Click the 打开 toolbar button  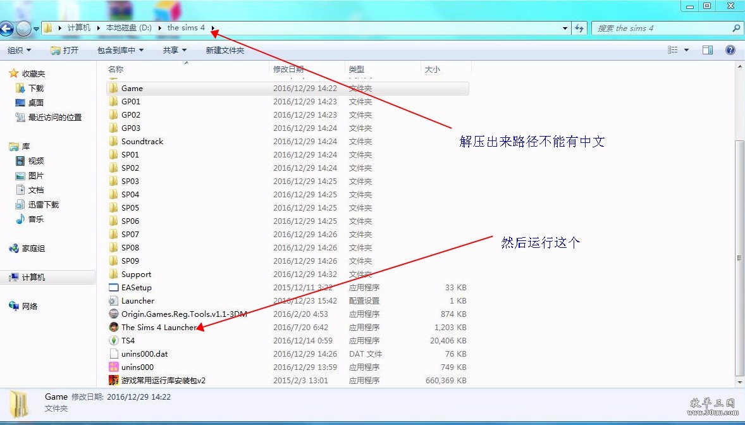click(65, 50)
